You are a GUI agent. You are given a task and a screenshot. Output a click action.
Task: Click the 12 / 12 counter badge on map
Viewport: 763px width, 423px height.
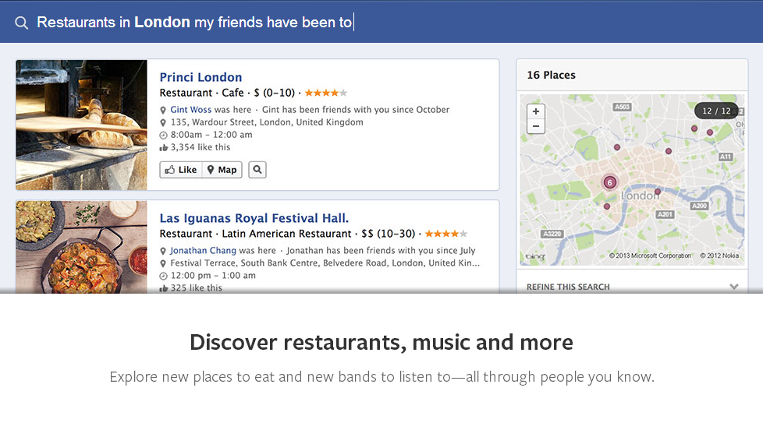[716, 111]
